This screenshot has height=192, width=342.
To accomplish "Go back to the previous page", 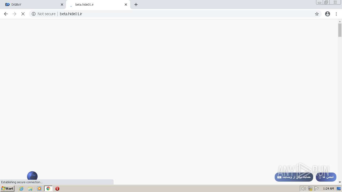I will (6, 14).
